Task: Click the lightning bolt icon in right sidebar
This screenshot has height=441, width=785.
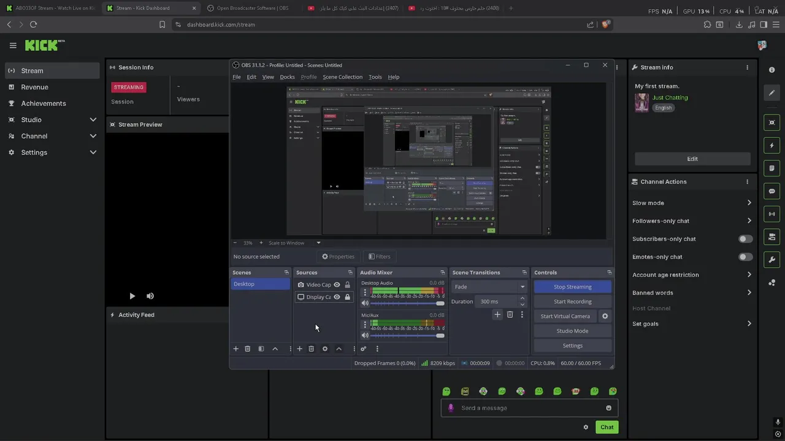Action: tap(772, 146)
